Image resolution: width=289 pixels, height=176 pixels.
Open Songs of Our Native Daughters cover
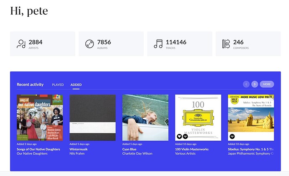(40, 118)
